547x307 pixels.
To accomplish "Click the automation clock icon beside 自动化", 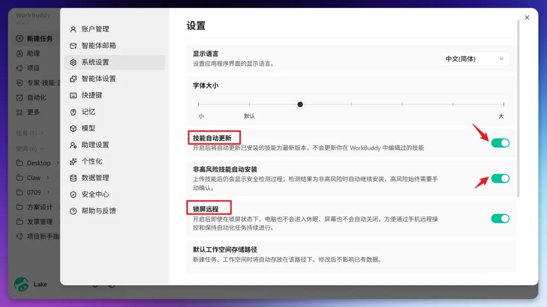I will tap(20, 98).
